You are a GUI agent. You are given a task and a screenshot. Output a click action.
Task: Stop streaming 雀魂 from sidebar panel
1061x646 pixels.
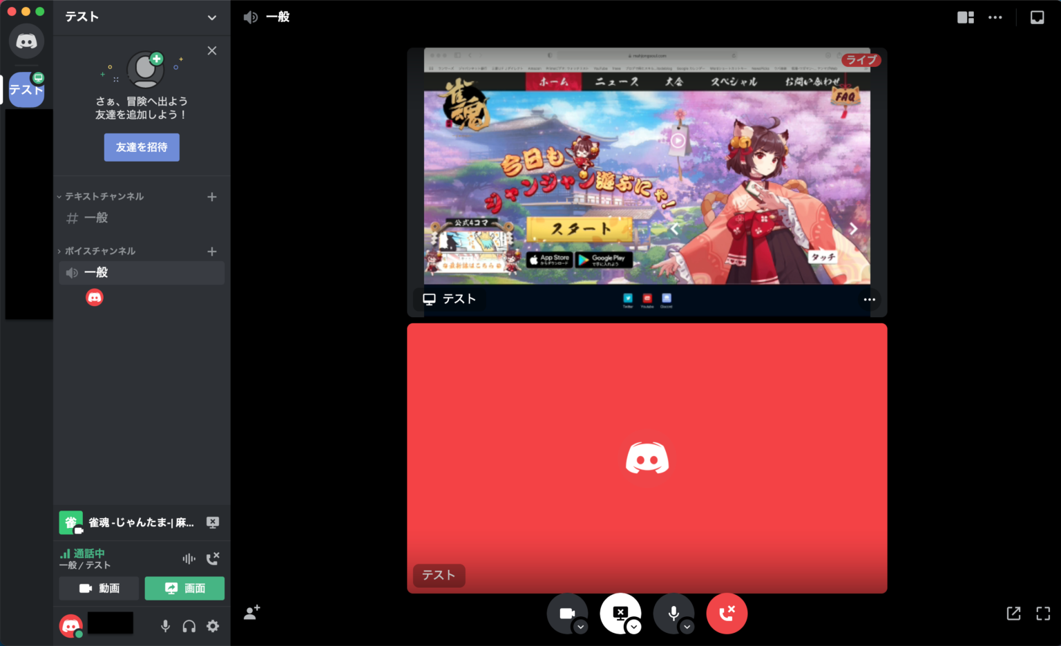(x=213, y=522)
